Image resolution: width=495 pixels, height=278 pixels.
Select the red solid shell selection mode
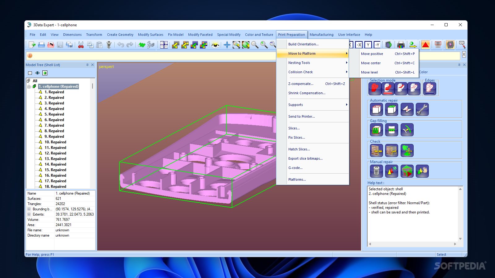375,89
